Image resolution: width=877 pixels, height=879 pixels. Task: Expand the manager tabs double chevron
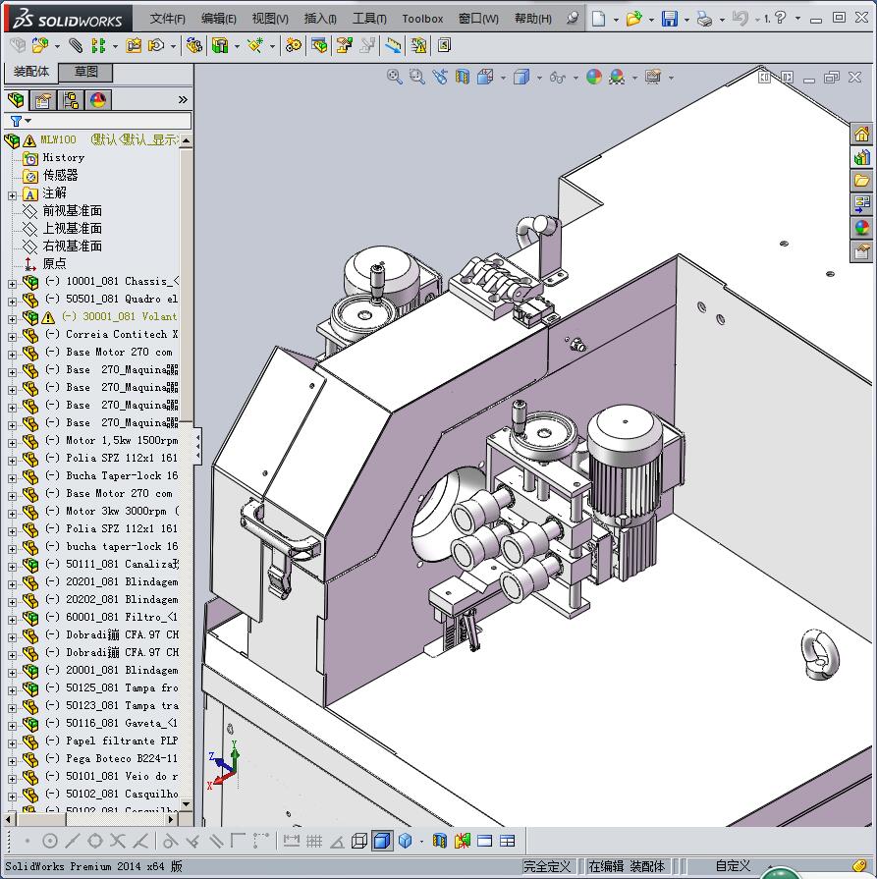pyautogui.click(x=183, y=100)
